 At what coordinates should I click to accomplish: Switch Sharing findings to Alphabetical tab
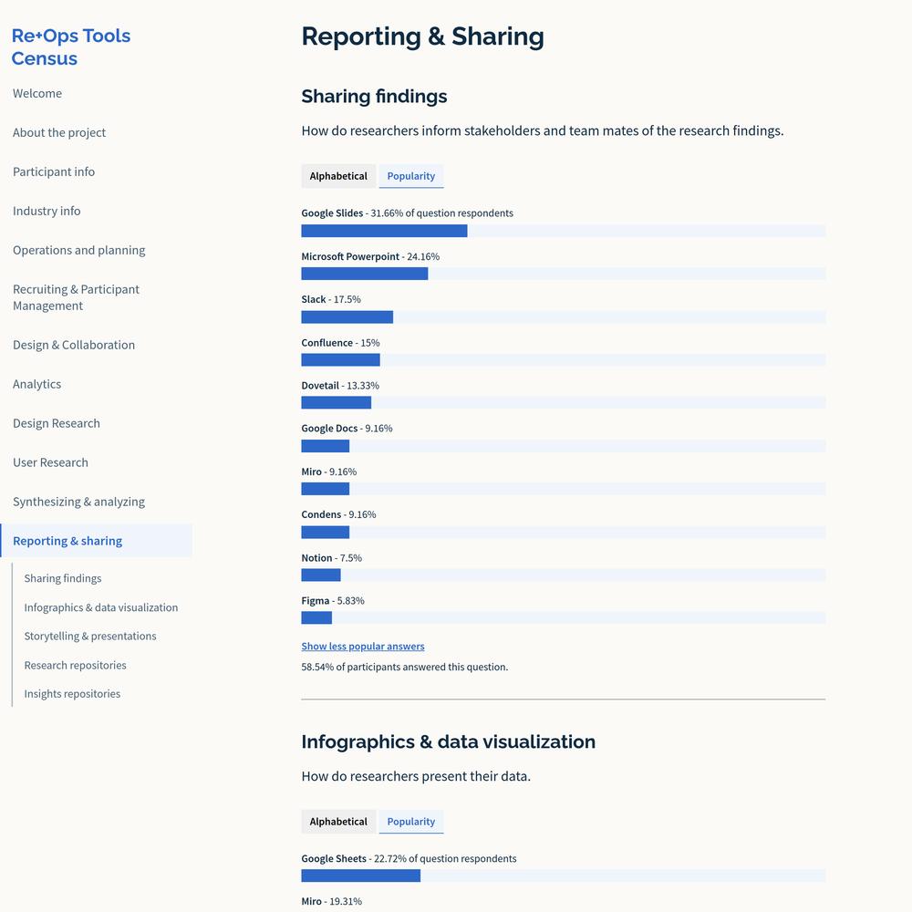(x=338, y=176)
